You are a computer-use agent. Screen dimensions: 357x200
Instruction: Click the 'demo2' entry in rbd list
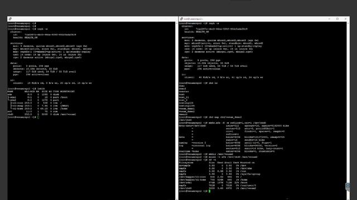pos(182,89)
